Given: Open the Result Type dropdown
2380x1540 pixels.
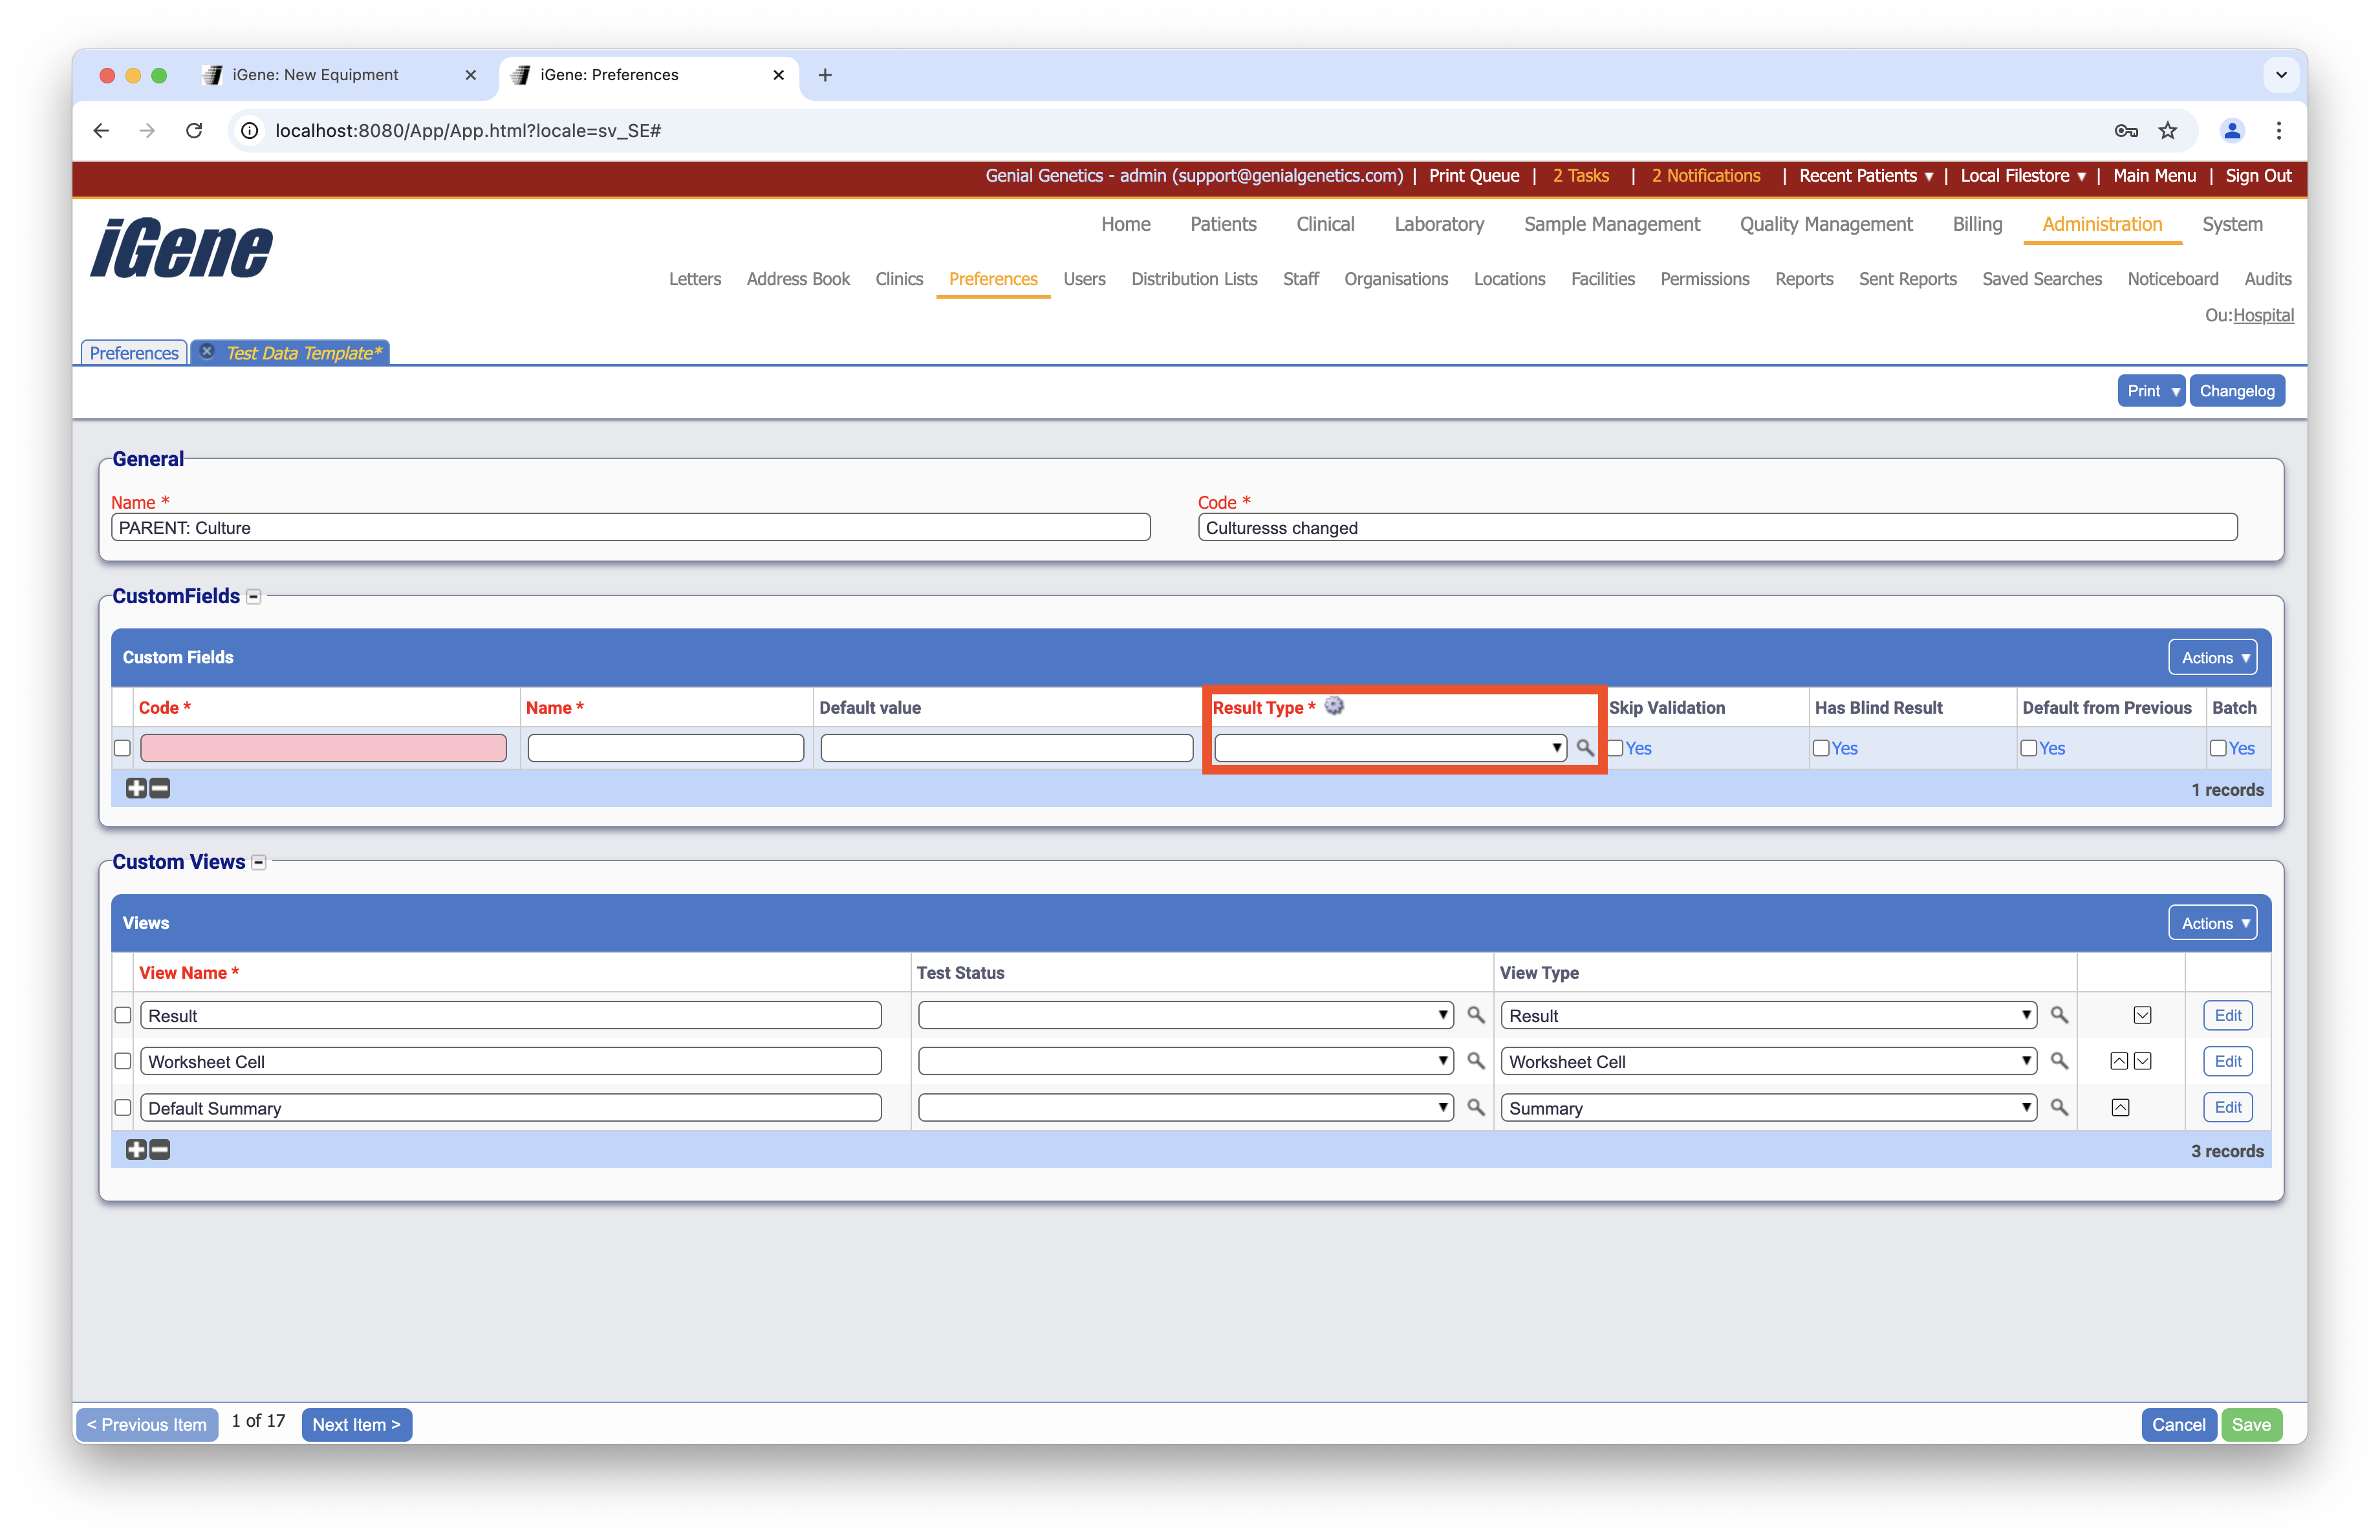Looking at the screenshot, I should pos(1390,747).
